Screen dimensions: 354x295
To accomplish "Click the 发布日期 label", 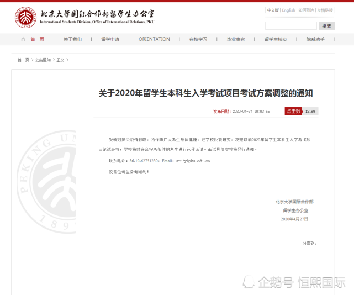I will tap(222, 112).
